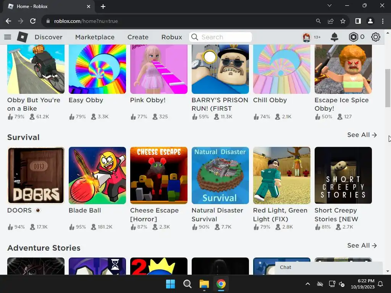This screenshot has width=391, height=293.
Task: Click the Survival section heading
Action: [x=23, y=137]
